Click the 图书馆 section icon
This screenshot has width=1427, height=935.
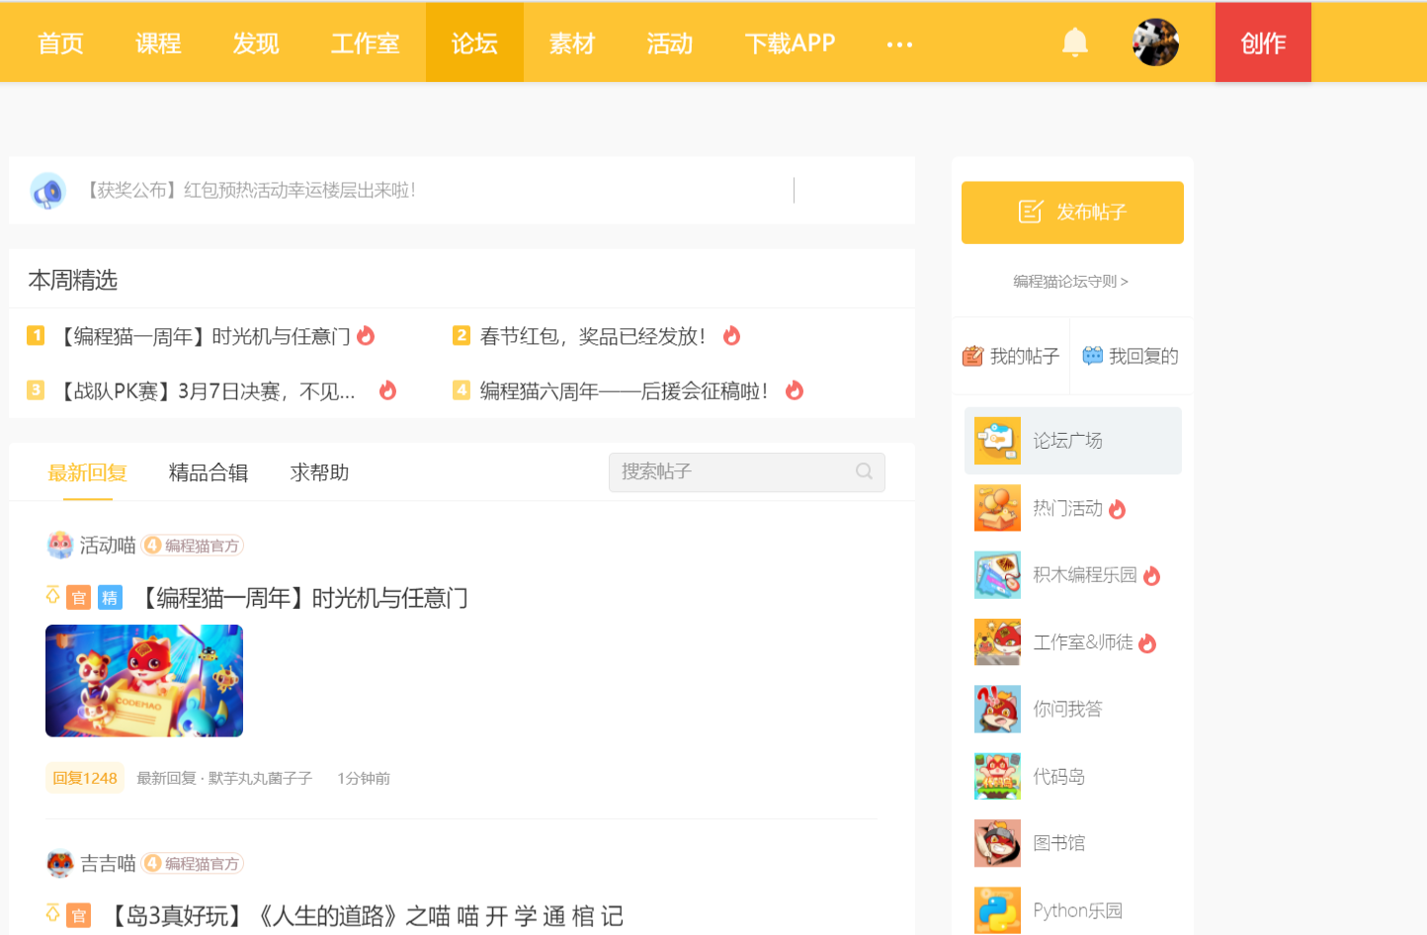coord(997,844)
